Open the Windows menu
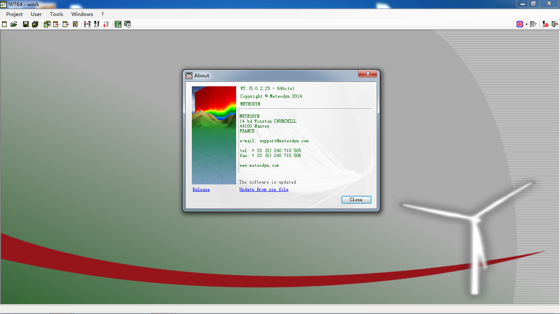Viewport: 560px width, 314px height. pyautogui.click(x=82, y=14)
